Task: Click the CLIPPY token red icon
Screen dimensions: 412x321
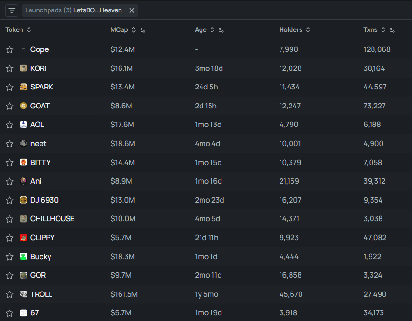Action: coord(23,238)
